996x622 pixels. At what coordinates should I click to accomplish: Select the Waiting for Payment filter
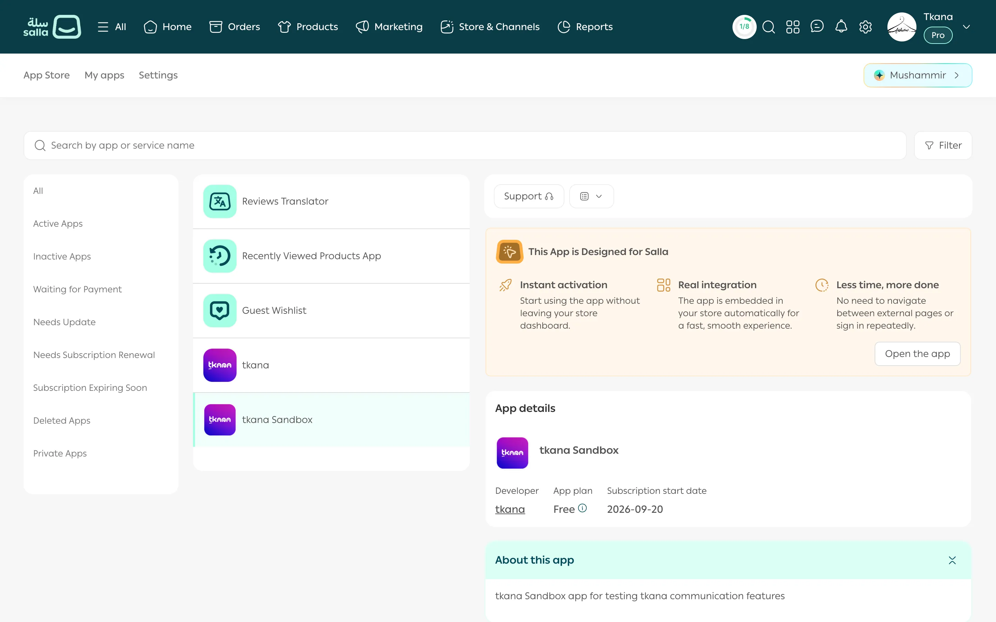77,289
